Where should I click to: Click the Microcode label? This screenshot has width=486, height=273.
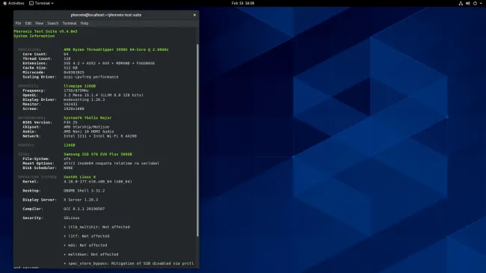point(34,73)
